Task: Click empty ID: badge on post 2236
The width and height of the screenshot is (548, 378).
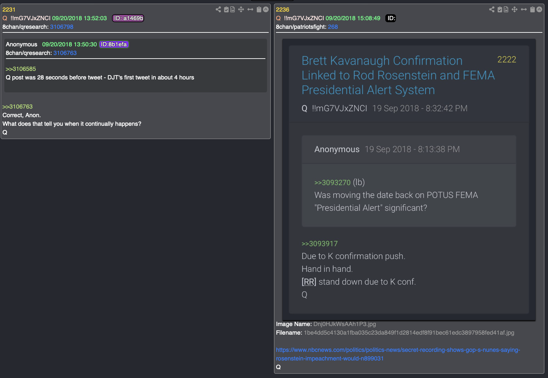Action: coord(391,18)
